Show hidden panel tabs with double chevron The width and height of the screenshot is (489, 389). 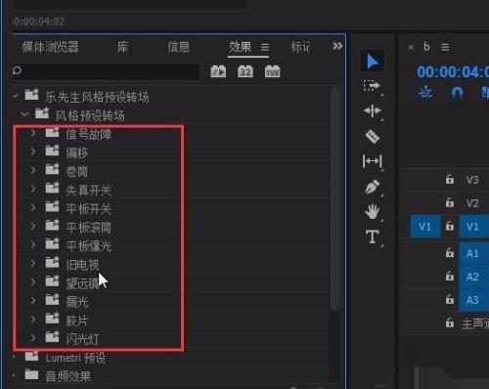tap(337, 46)
